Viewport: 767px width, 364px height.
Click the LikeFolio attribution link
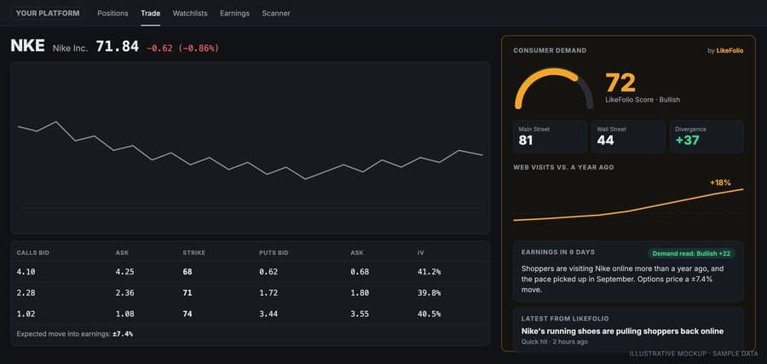(730, 50)
